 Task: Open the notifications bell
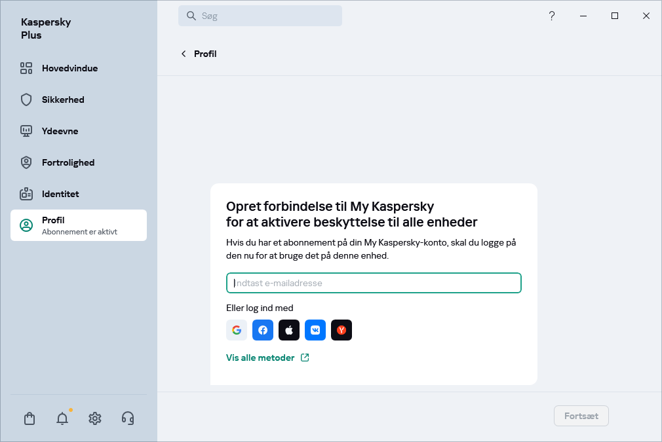click(62, 418)
